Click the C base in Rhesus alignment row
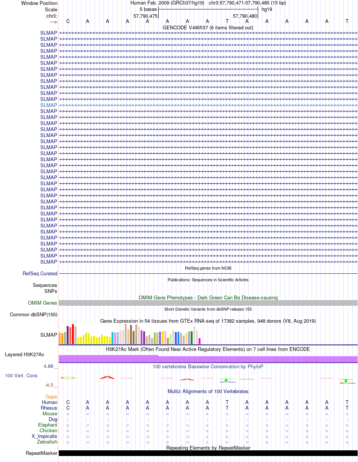Screen dimensions: 358x462 68,408
